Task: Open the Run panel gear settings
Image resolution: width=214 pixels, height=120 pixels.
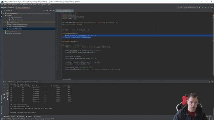Action: click(x=210, y=82)
